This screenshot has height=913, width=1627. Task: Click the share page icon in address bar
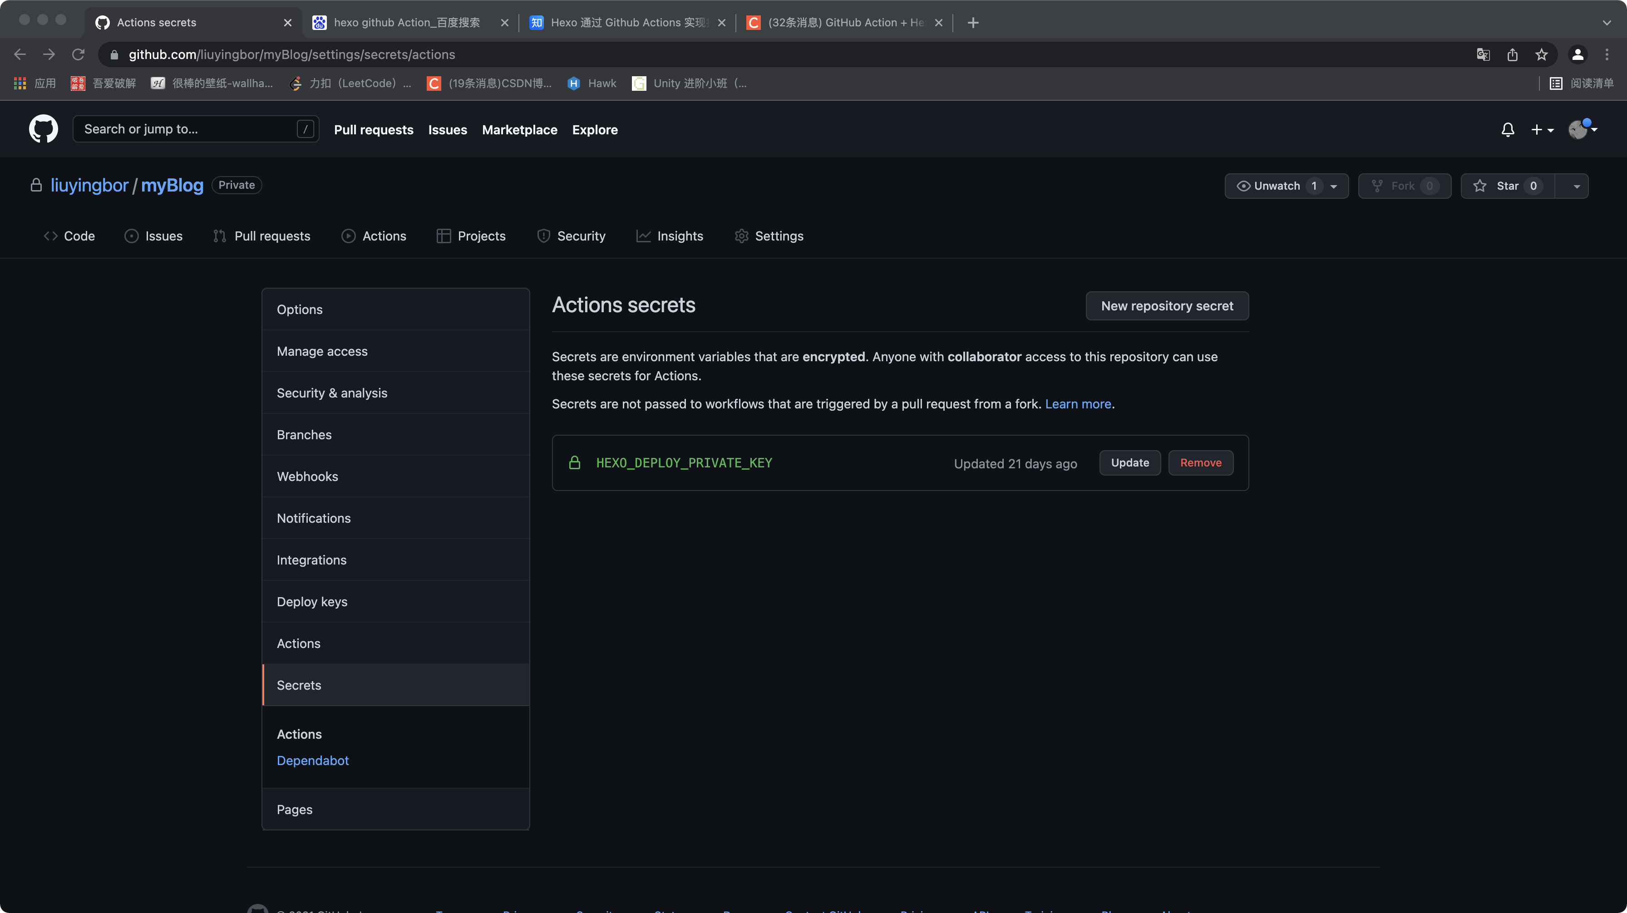[x=1512, y=54]
